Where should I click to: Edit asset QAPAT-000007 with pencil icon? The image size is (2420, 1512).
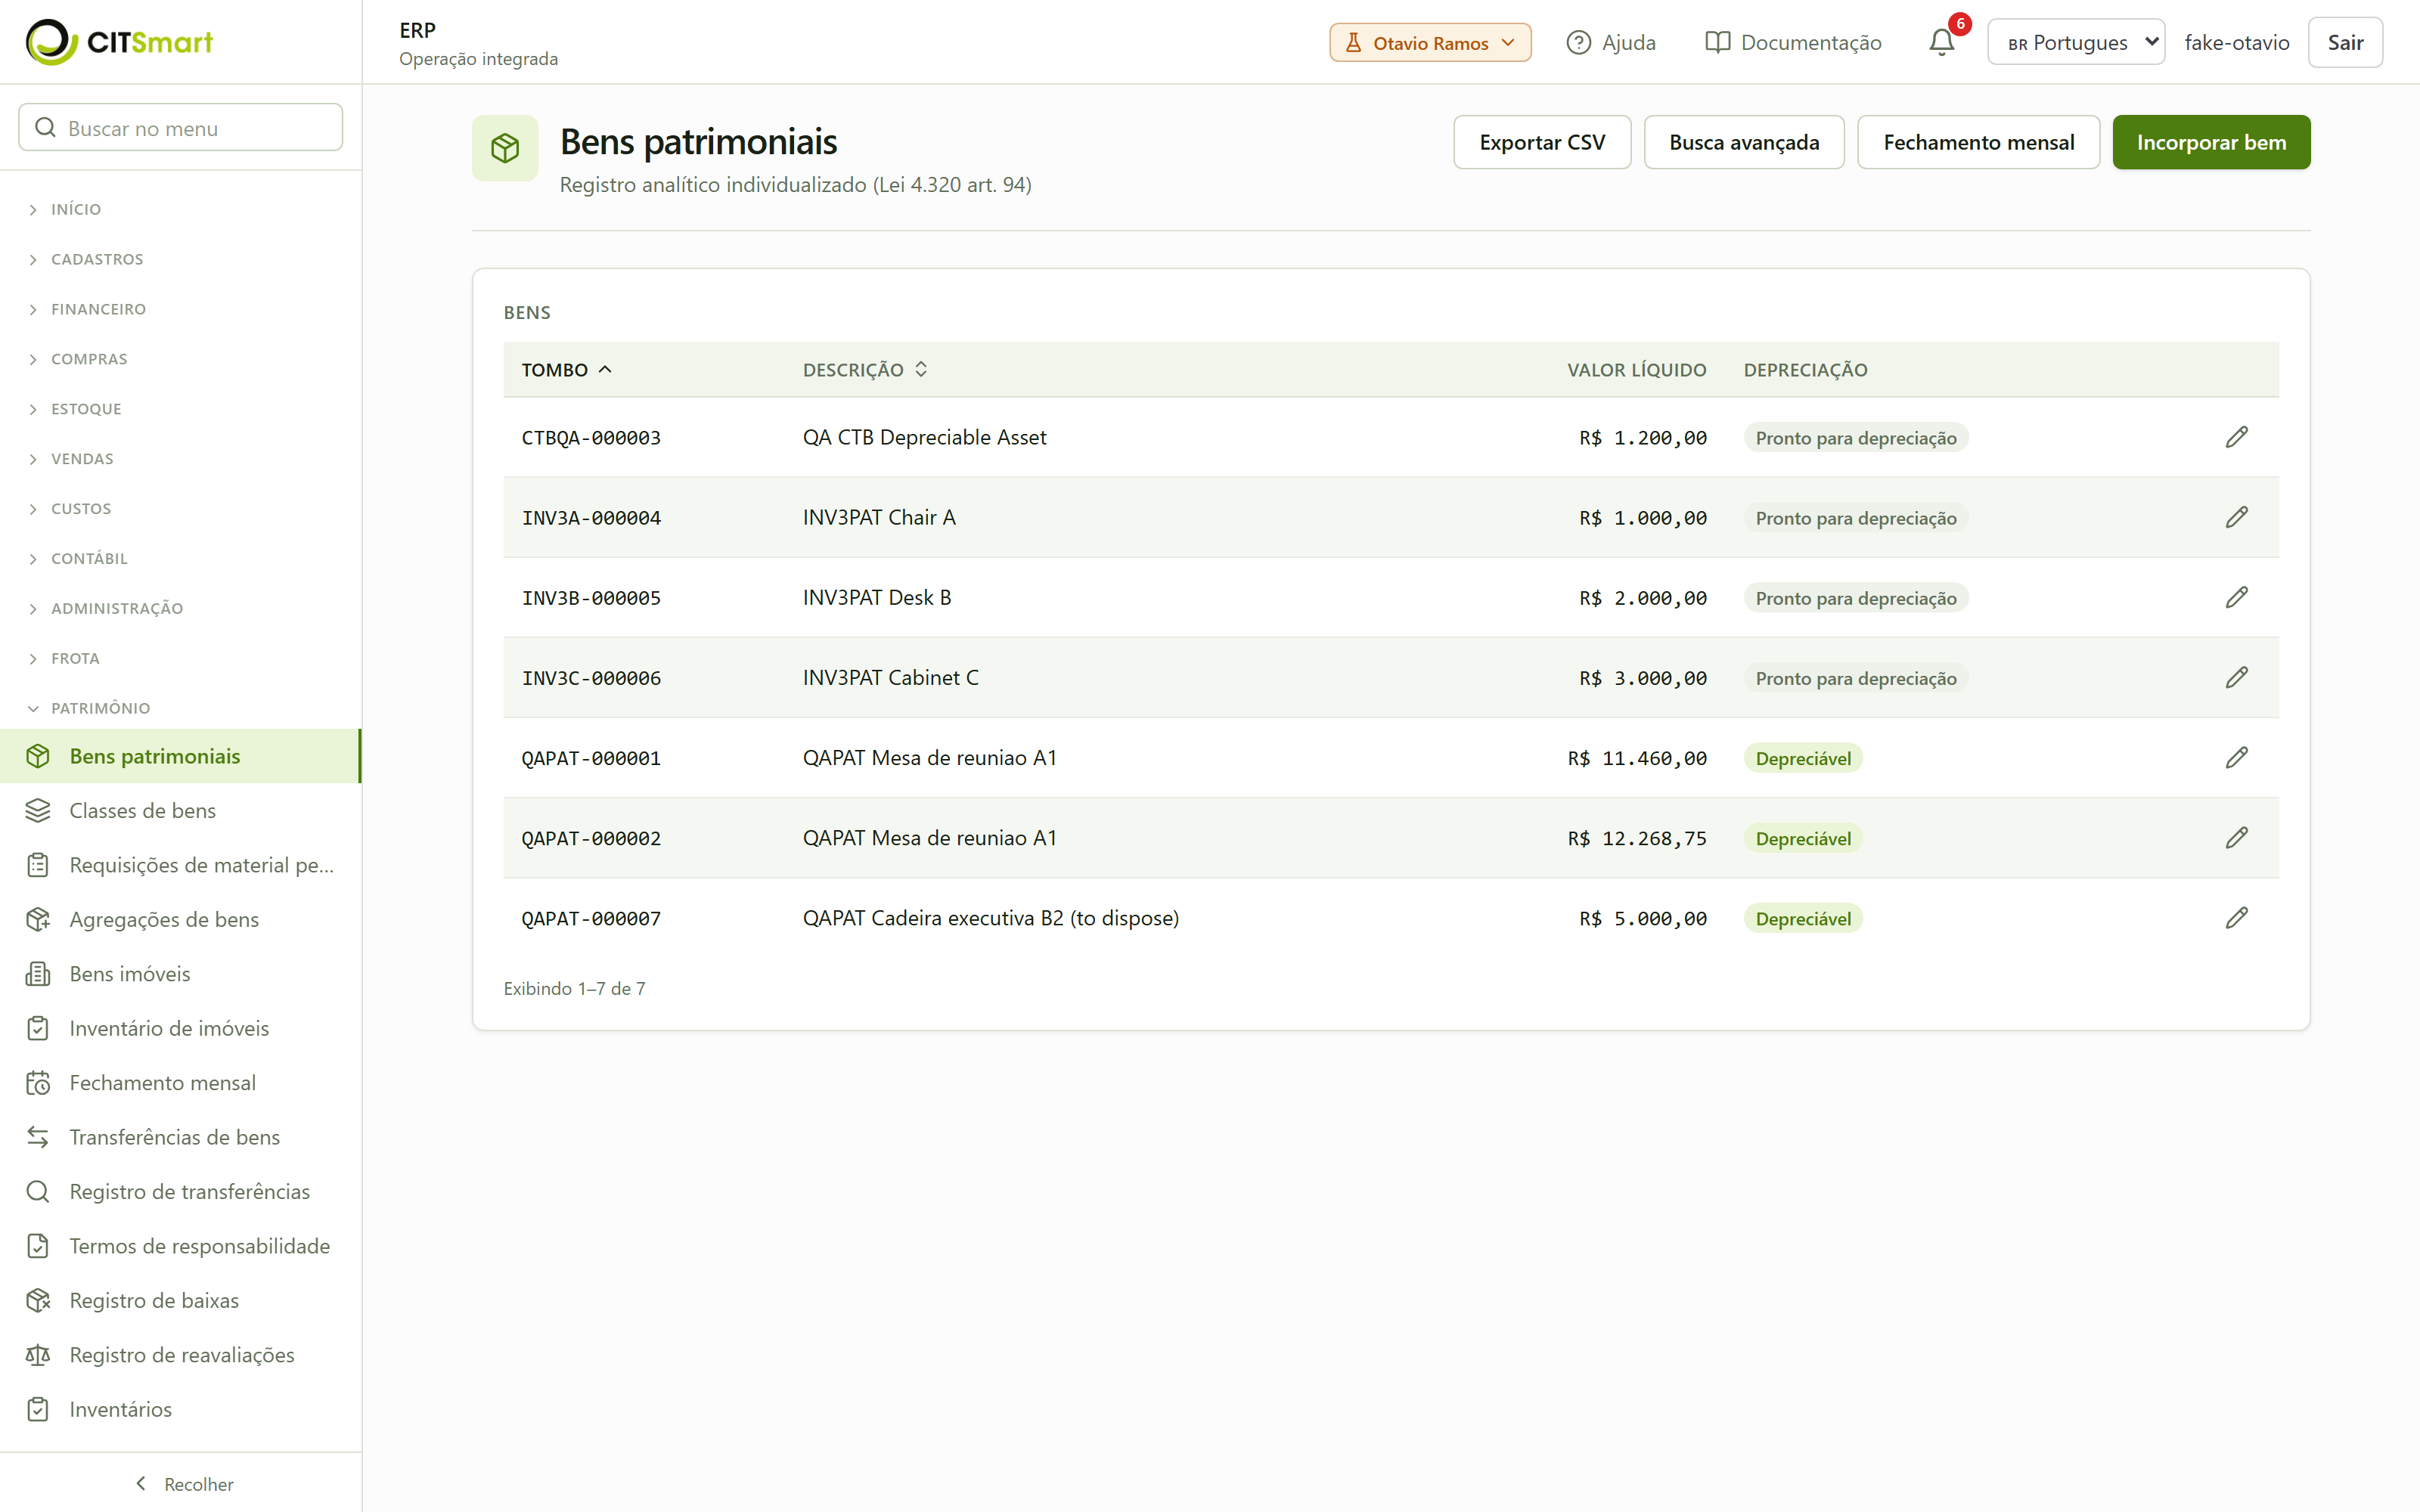pyautogui.click(x=2237, y=917)
